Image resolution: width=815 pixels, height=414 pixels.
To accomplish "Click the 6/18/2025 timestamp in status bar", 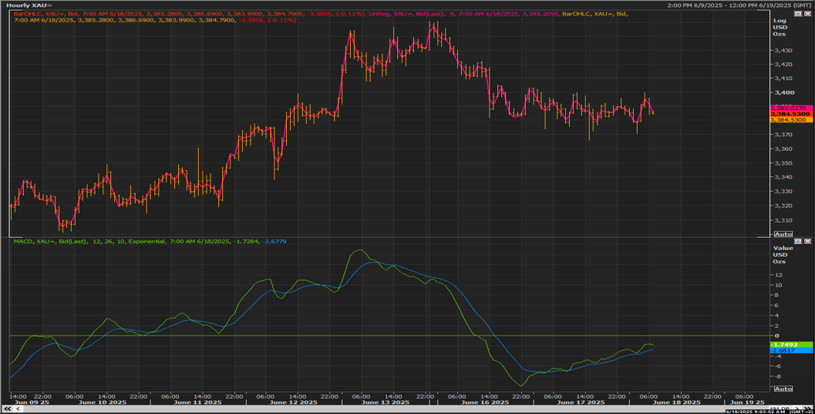I will 756,412.
